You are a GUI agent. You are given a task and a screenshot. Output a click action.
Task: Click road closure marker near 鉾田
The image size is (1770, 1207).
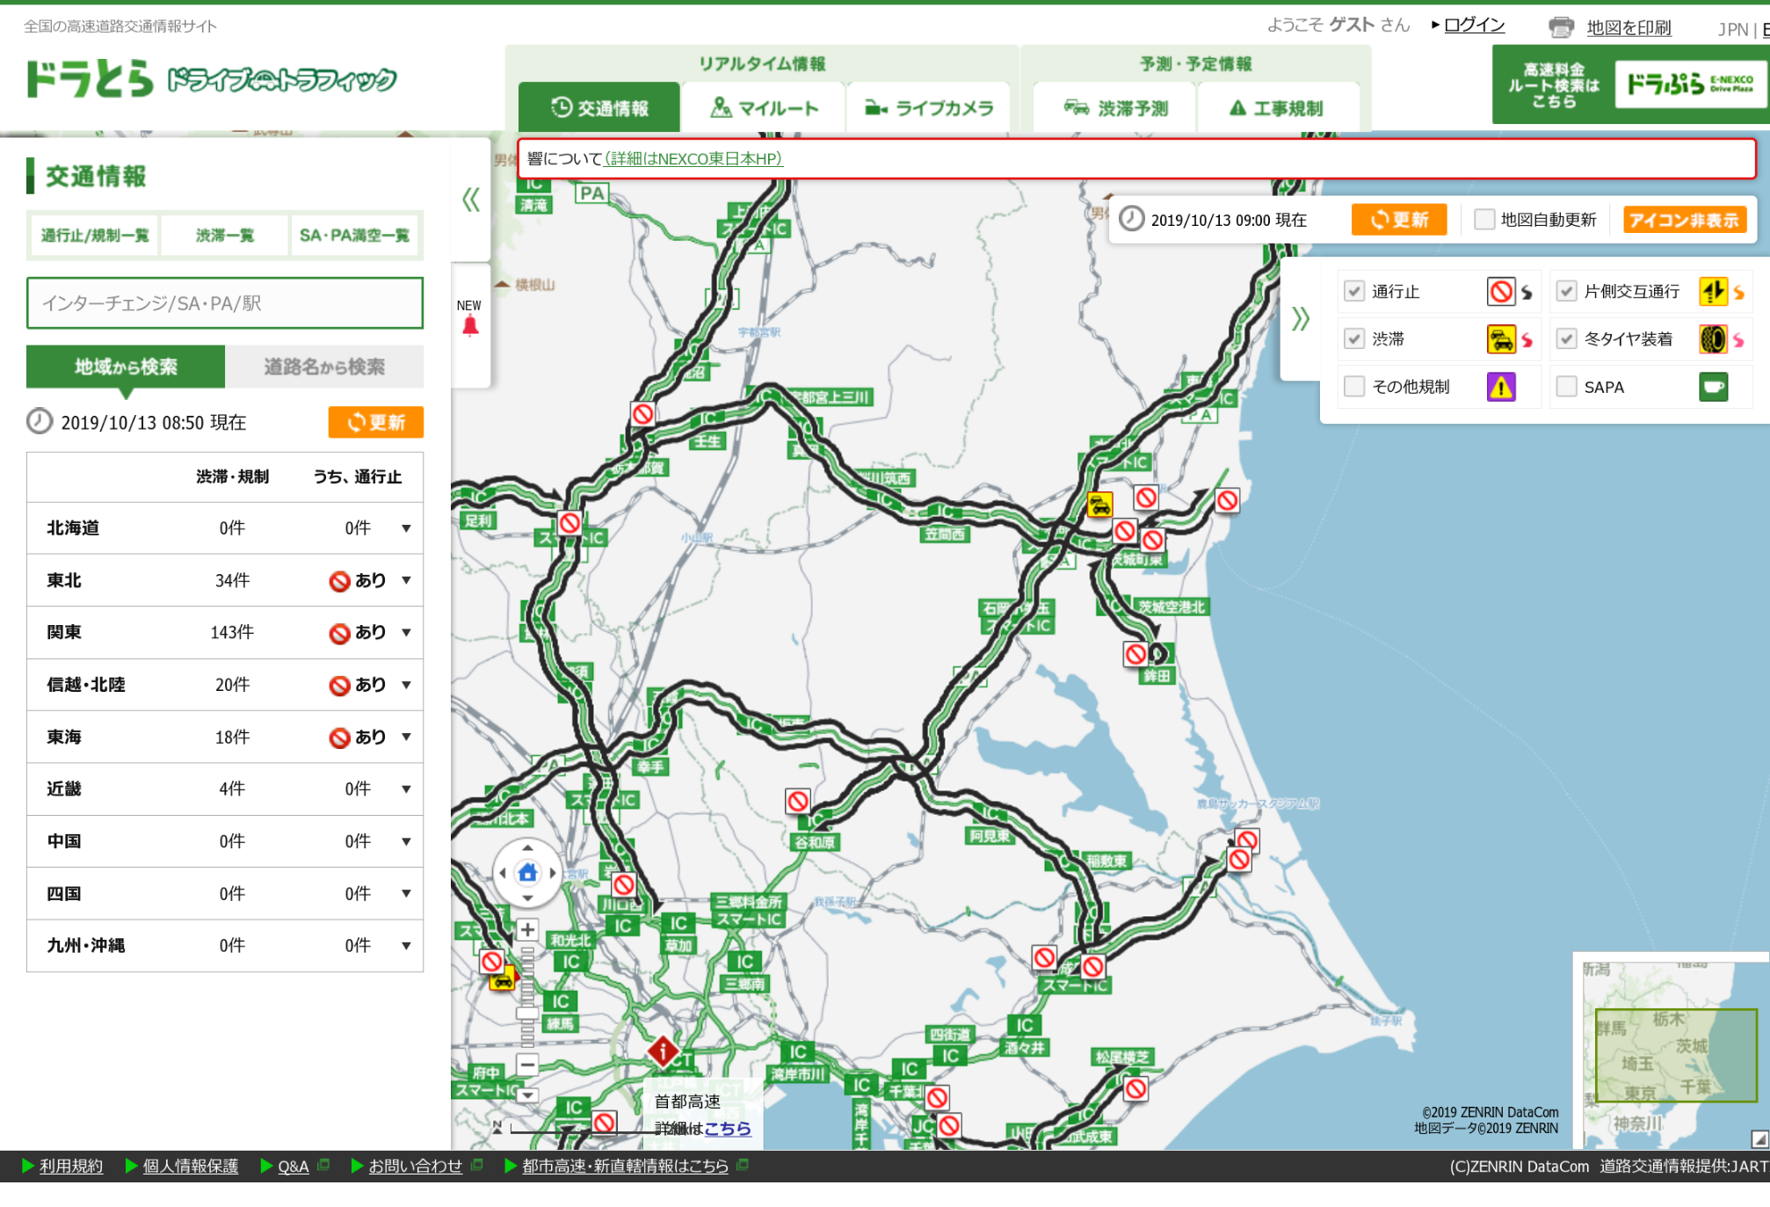tap(1135, 654)
